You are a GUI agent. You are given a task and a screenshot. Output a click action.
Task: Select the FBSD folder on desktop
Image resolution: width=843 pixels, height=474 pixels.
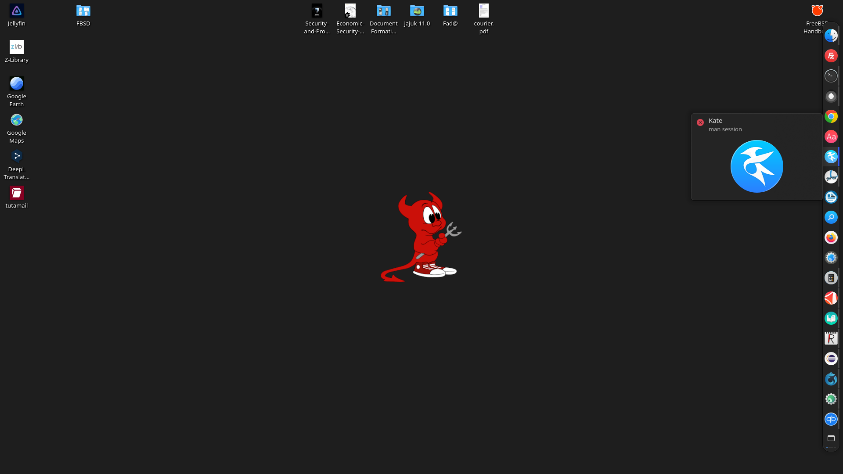point(83,15)
